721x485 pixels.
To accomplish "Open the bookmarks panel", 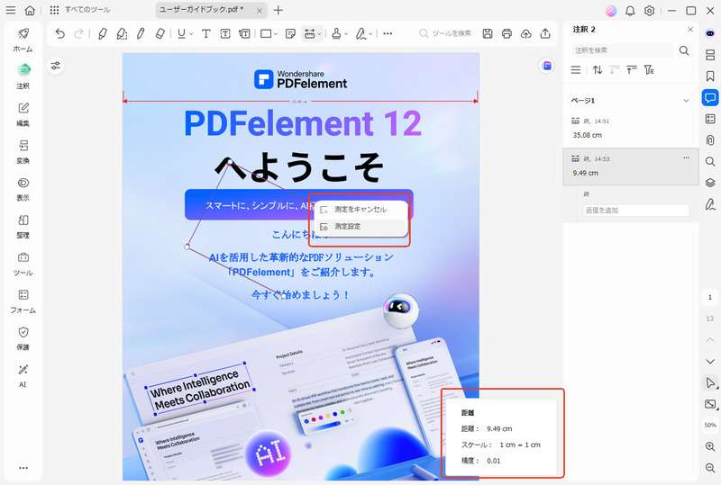I will pyautogui.click(x=710, y=76).
